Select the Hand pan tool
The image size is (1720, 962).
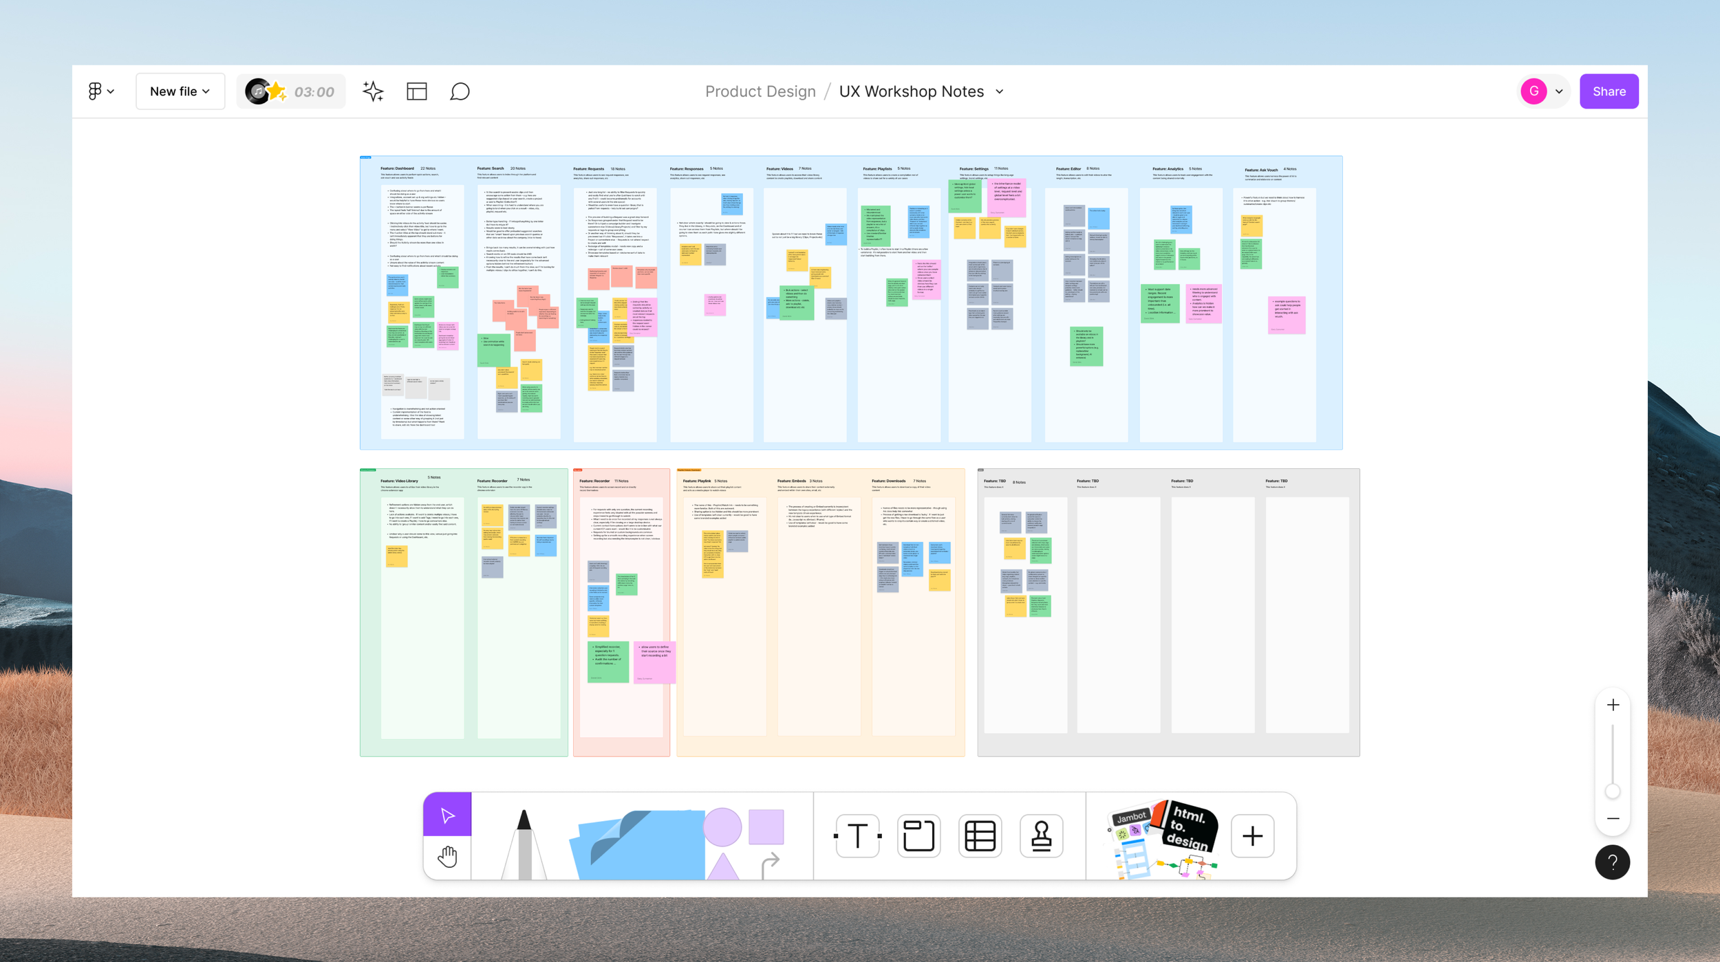[447, 857]
